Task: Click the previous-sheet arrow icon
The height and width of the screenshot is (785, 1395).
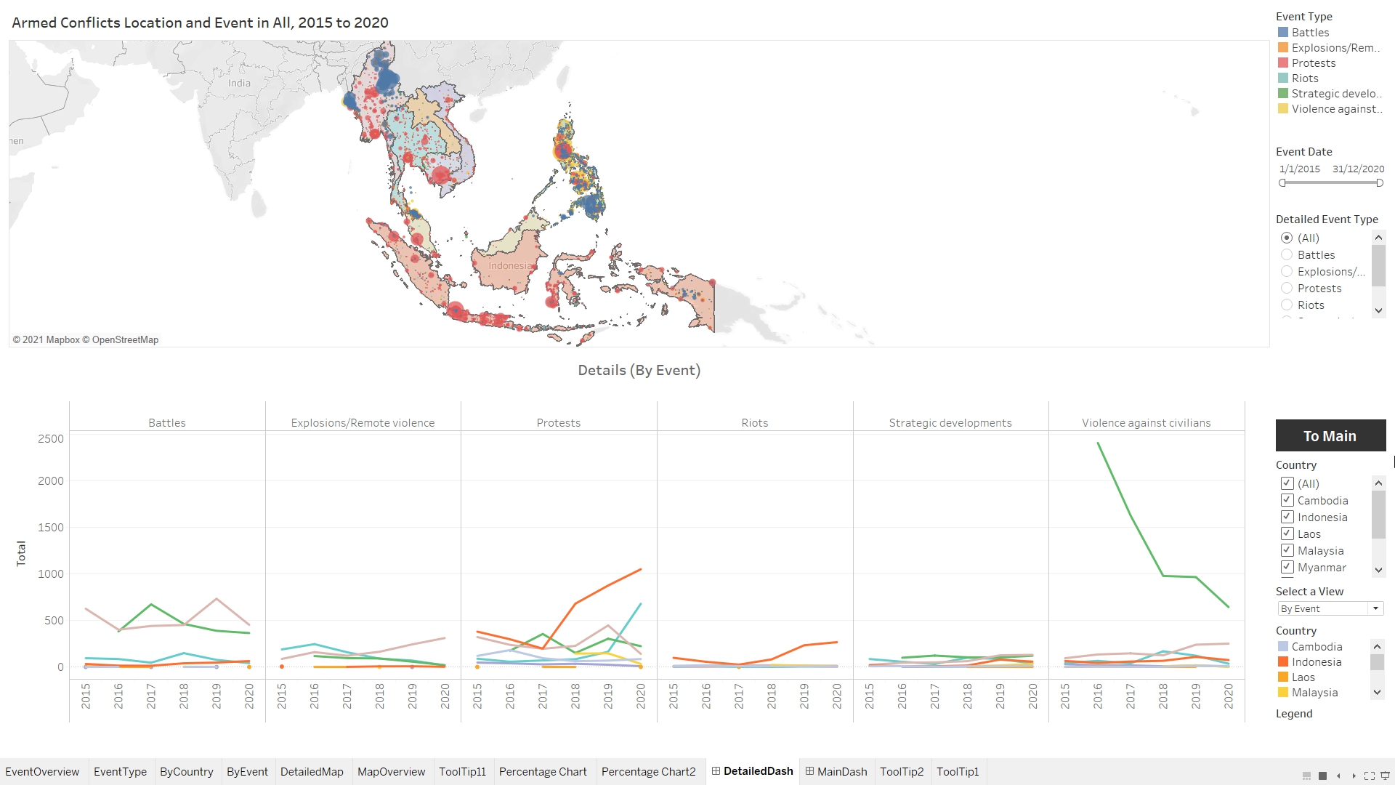Action: (1338, 776)
